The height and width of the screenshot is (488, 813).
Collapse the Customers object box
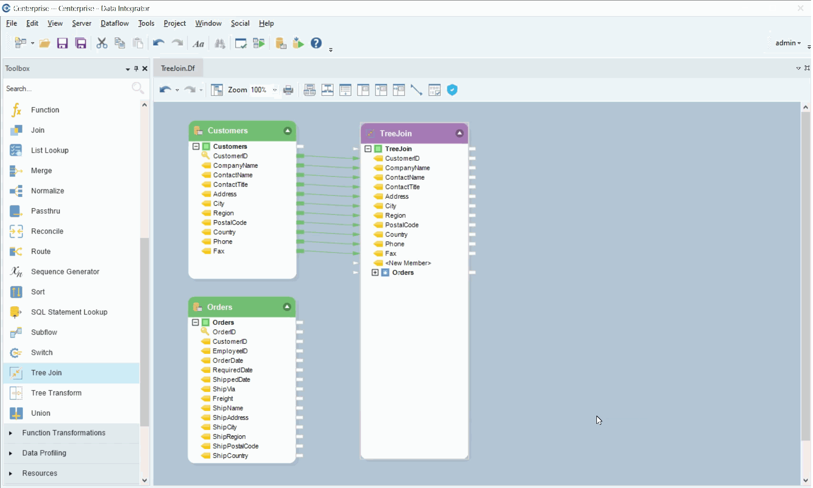click(x=288, y=131)
